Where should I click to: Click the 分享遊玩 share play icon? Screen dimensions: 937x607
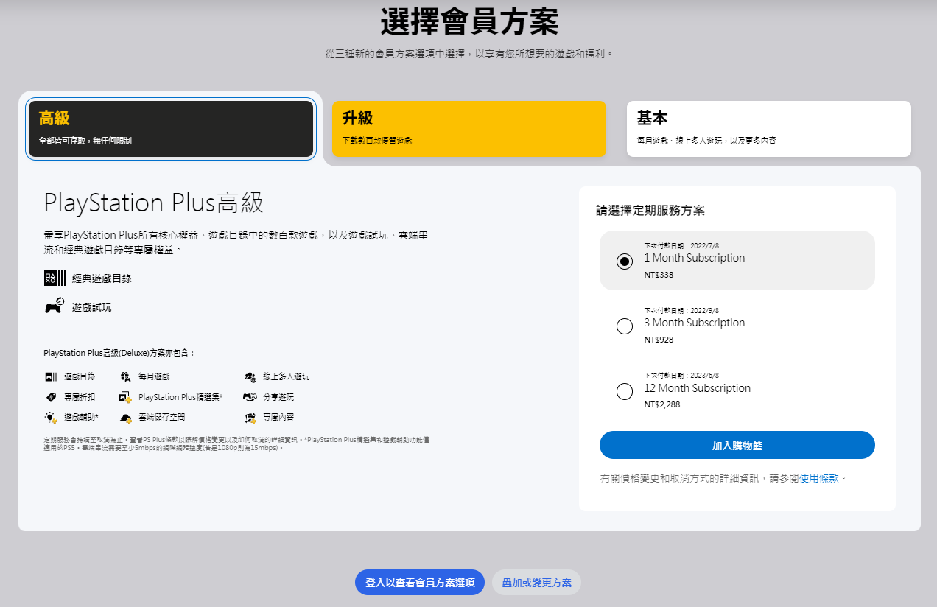[x=250, y=397]
